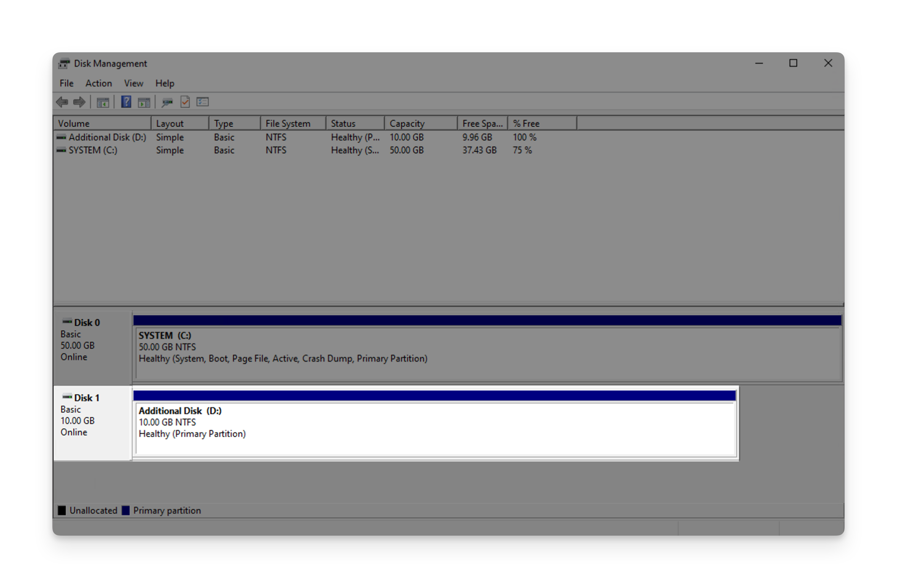Click the blue Help question mark icon

tap(126, 102)
